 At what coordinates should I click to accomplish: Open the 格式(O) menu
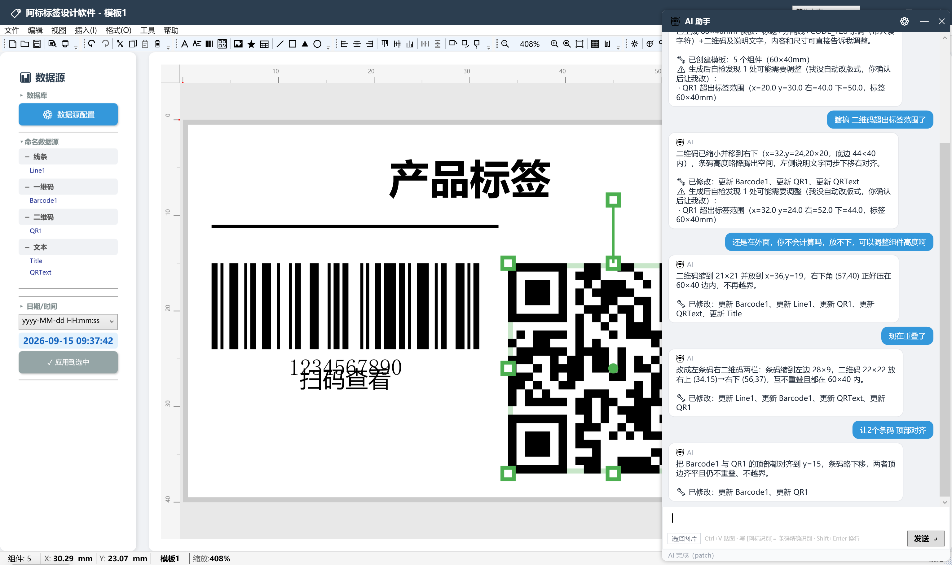tap(118, 30)
